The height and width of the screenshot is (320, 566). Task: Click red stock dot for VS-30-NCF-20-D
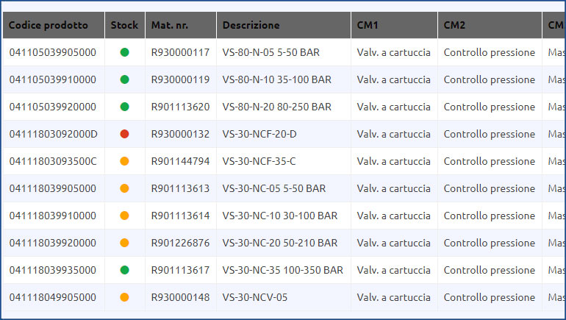[124, 134]
